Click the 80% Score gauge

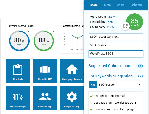(x=19, y=41)
